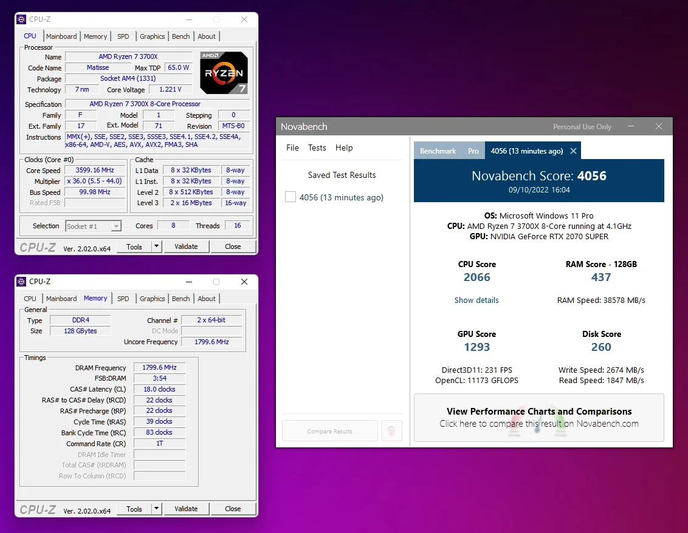Click the GPU Score value 1293
Screen dimensions: 688x533
pos(477,347)
